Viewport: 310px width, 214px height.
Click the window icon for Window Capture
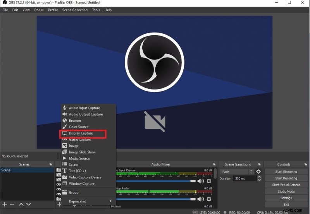(x=65, y=183)
